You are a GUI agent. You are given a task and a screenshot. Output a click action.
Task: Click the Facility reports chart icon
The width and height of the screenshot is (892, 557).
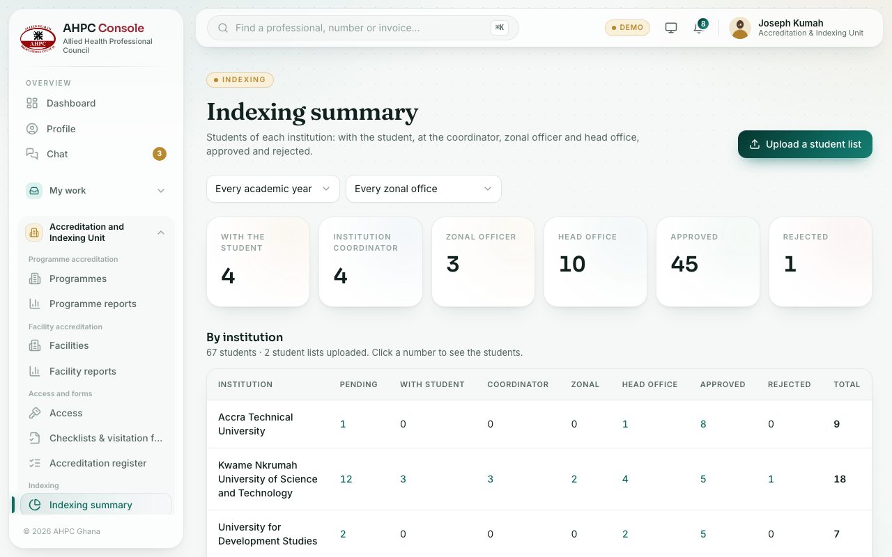point(35,372)
